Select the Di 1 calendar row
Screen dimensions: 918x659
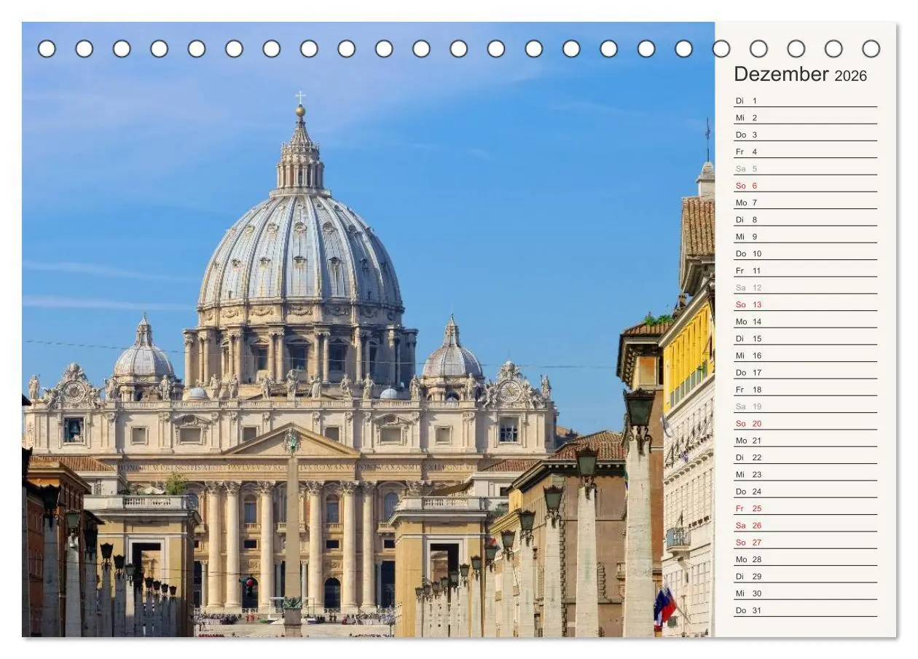point(805,100)
